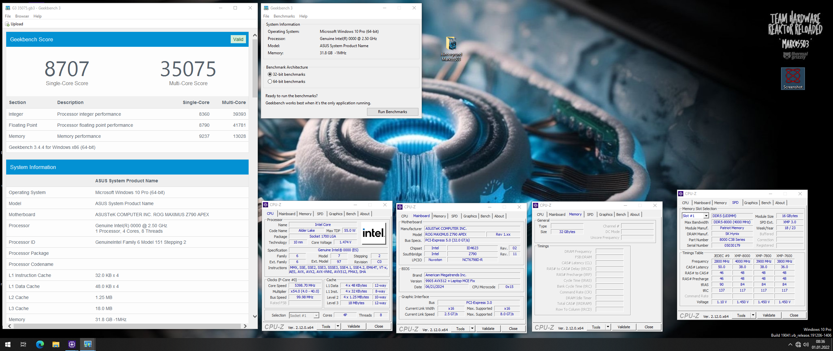Click the 8707 Single-Core Score value
Image resolution: width=833 pixels, height=351 pixels.
[67, 69]
